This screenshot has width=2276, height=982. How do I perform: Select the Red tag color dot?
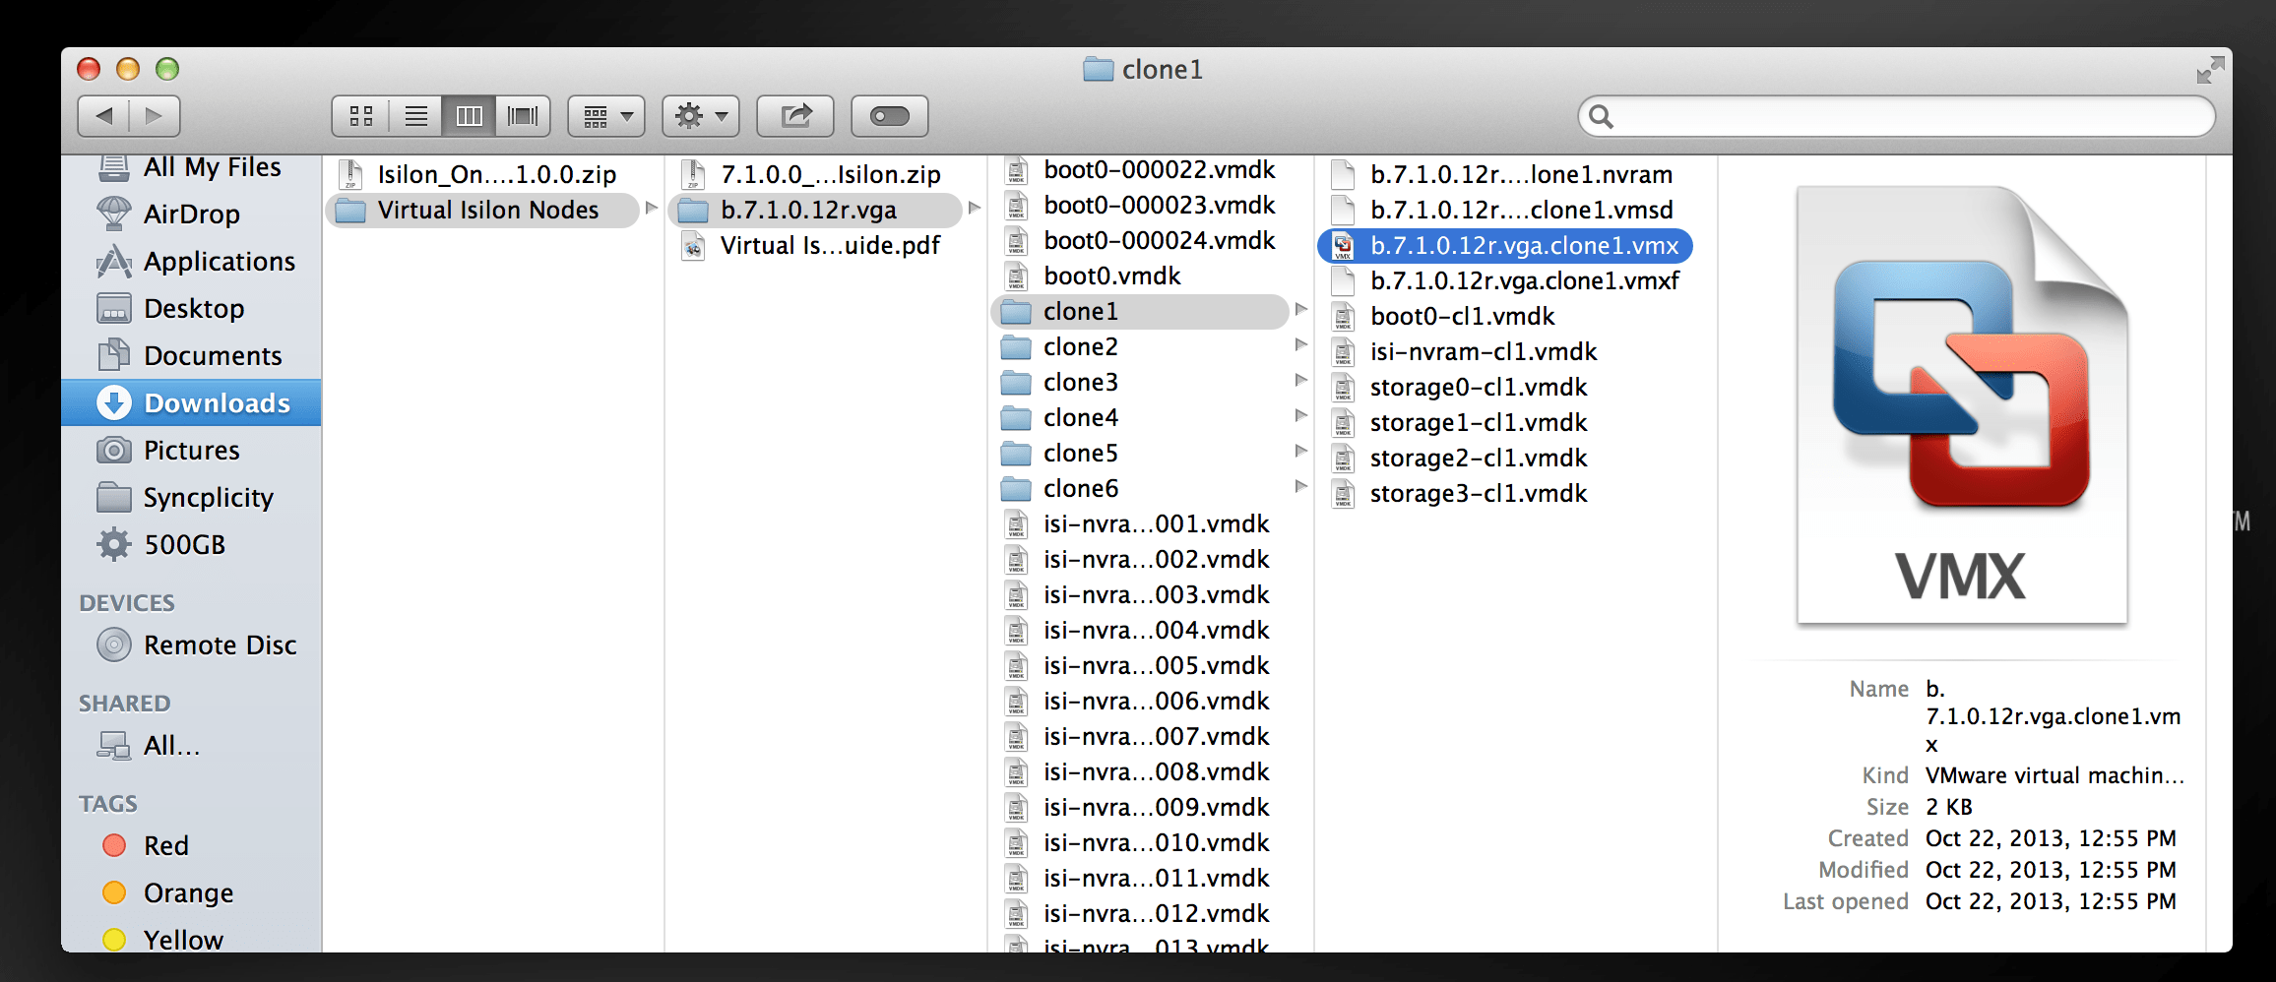click(x=114, y=845)
